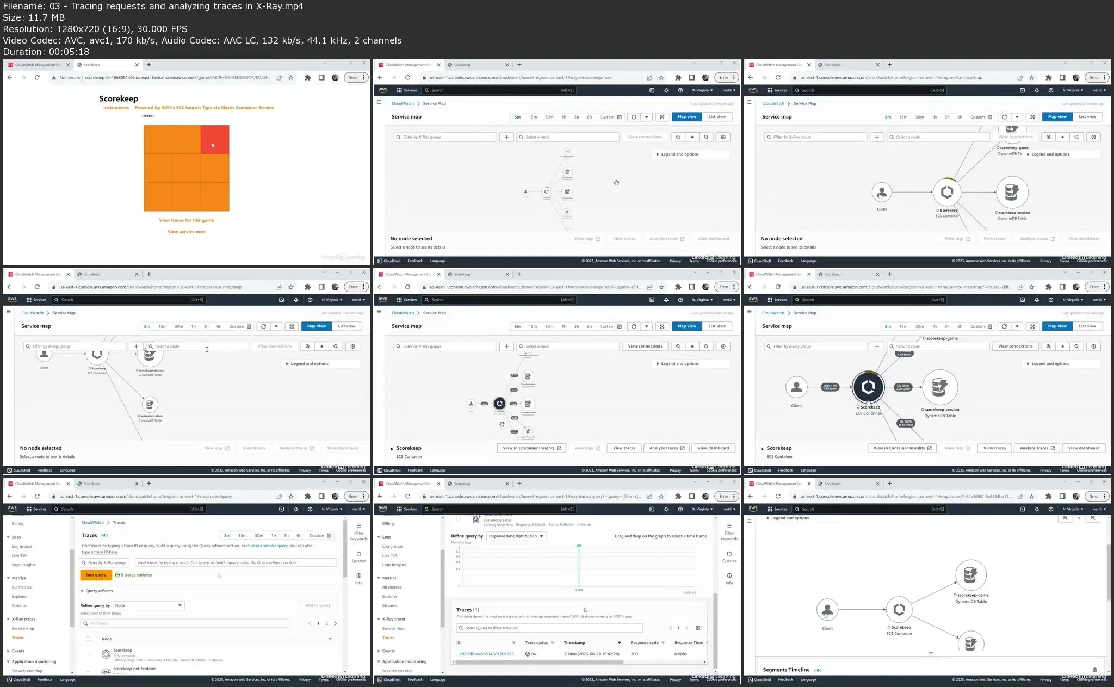Switch to CloudWatch Management Console tab on game page
This screenshot has width=1114, height=687.
(38, 65)
